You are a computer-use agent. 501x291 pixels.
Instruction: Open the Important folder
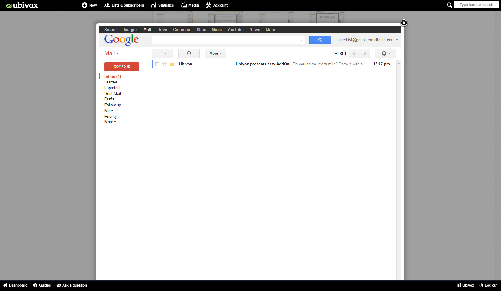113,88
